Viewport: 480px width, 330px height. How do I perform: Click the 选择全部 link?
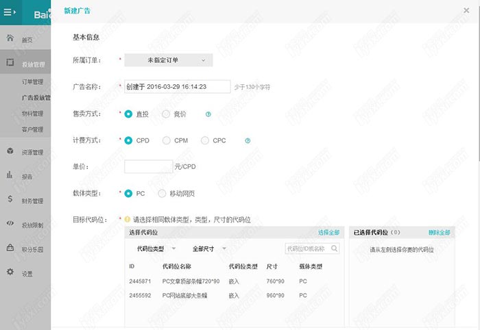point(328,233)
